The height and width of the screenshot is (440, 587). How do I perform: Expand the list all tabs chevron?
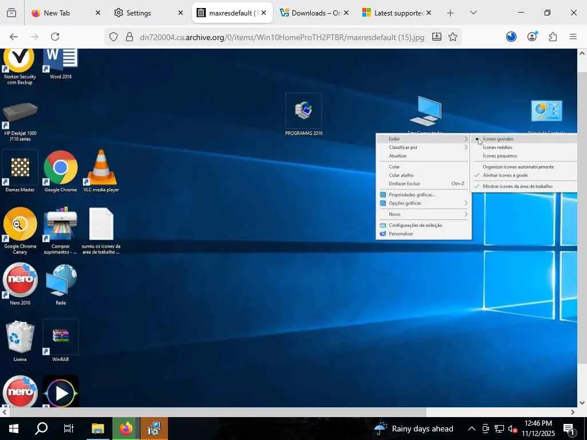point(473,13)
